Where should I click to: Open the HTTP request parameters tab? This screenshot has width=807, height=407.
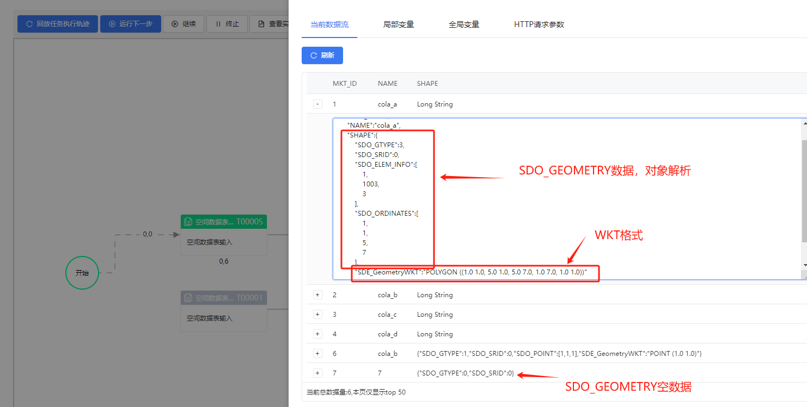pyautogui.click(x=539, y=24)
